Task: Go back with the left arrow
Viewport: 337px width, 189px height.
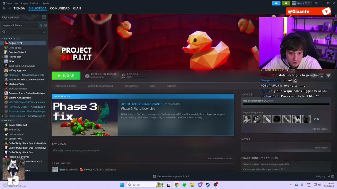Action: (4, 8)
